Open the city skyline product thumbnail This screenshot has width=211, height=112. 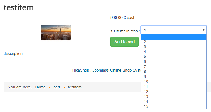click(x=56, y=33)
